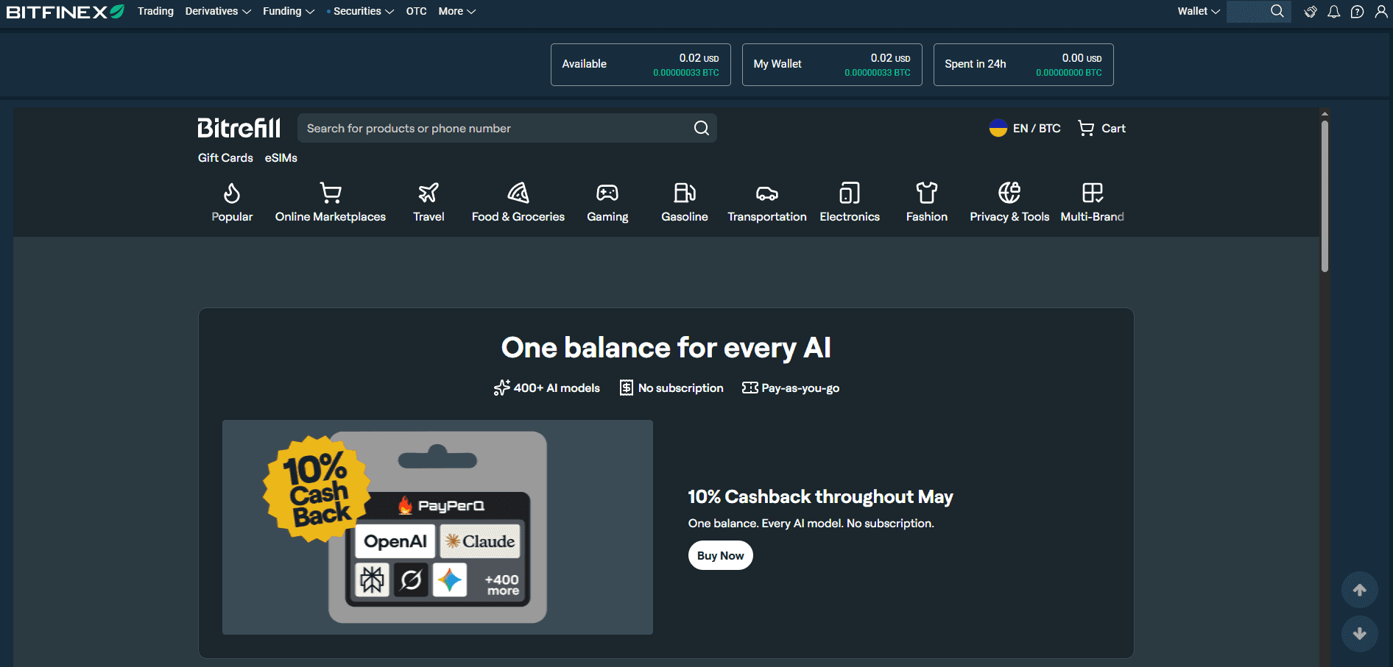The image size is (1393, 667).
Task: Open the Popular category label
Action: [232, 216]
